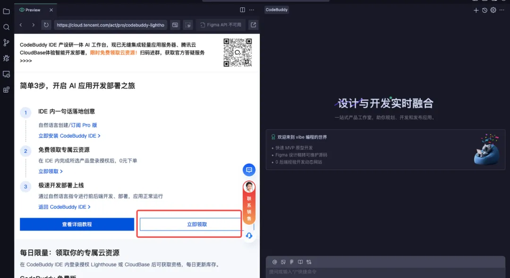Click the preview layout/device icon beside URL
This screenshot has height=278, width=510.
click(x=175, y=25)
